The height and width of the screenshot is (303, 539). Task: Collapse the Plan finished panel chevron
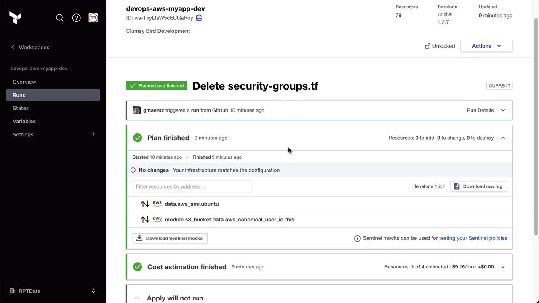pos(503,138)
